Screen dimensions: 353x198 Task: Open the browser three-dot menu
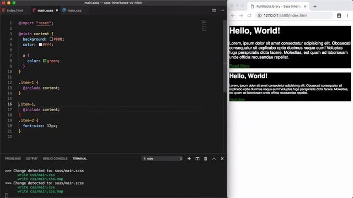pos(347,15)
